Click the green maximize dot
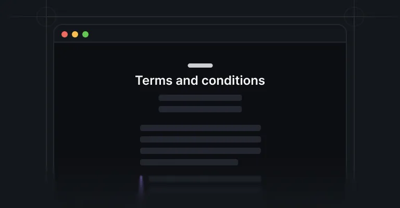The width and height of the screenshot is (400, 208). coord(85,34)
